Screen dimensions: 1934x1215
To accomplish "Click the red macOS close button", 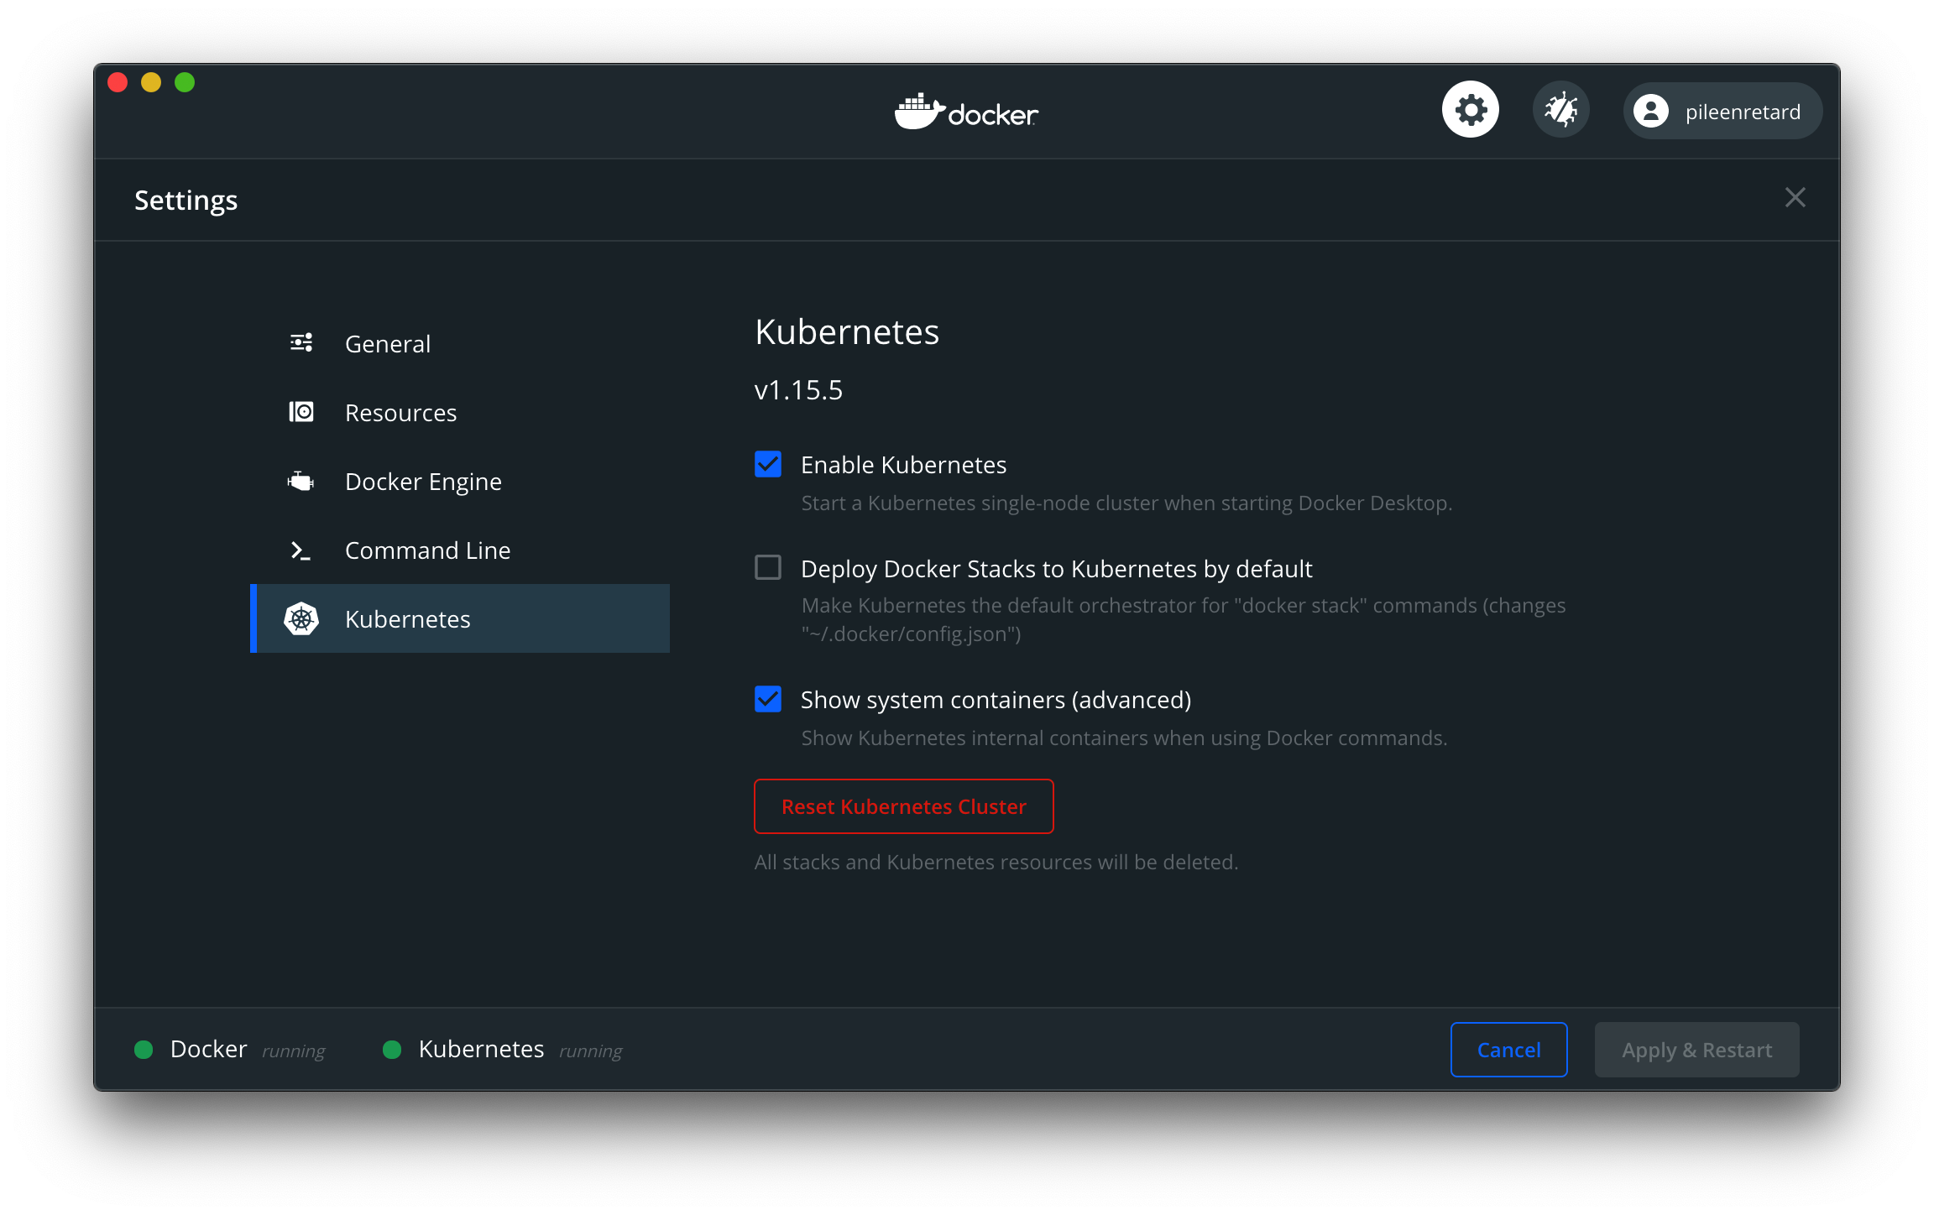I will click(118, 82).
